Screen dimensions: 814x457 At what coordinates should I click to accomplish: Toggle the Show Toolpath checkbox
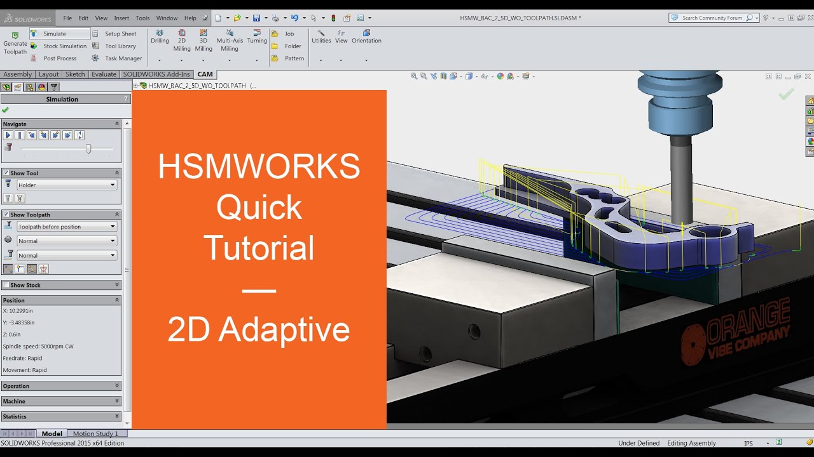pos(6,215)
